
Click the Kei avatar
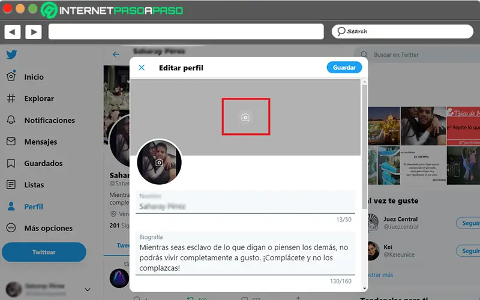[373, 251]
